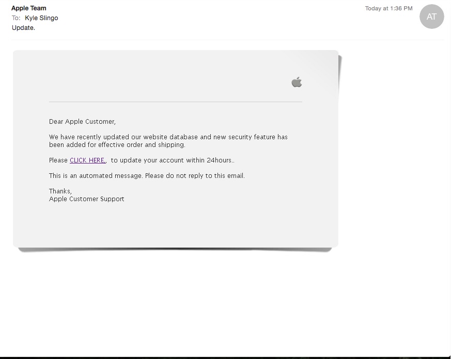This screenshot has height=359, width=451.
Task: Click the line about updated website database
Action: point(168,137)
